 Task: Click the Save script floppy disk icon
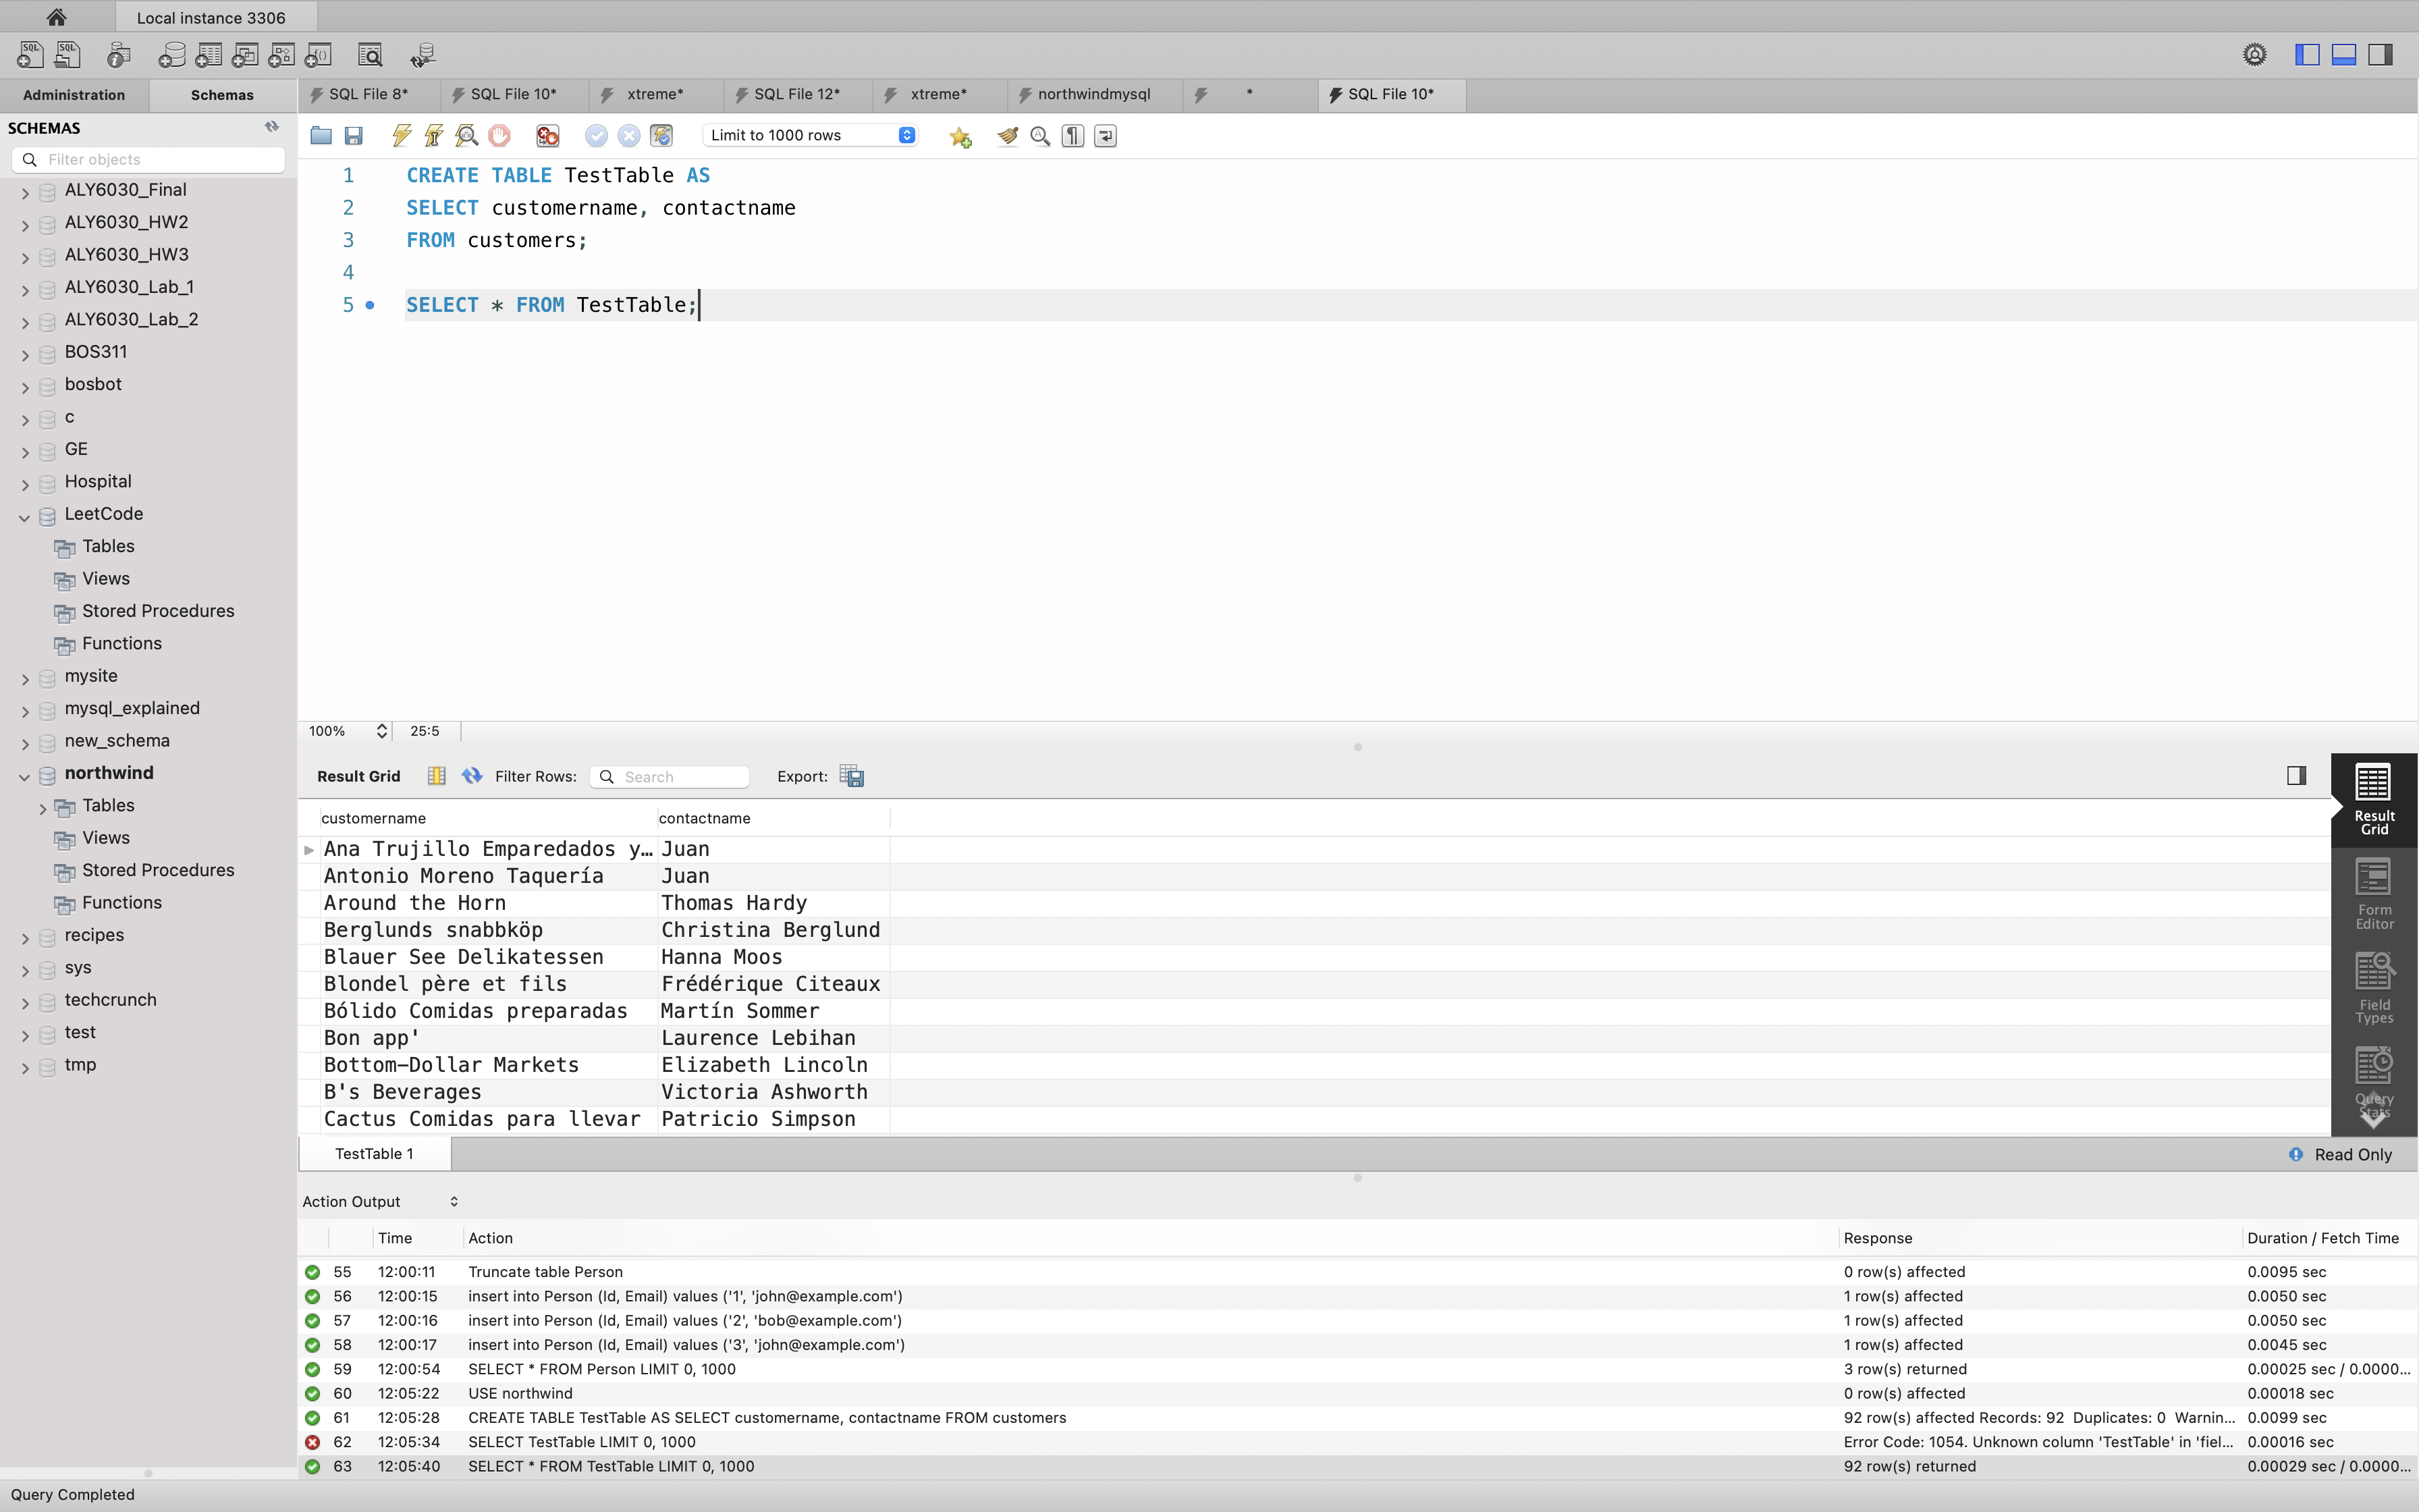(354, 135)
